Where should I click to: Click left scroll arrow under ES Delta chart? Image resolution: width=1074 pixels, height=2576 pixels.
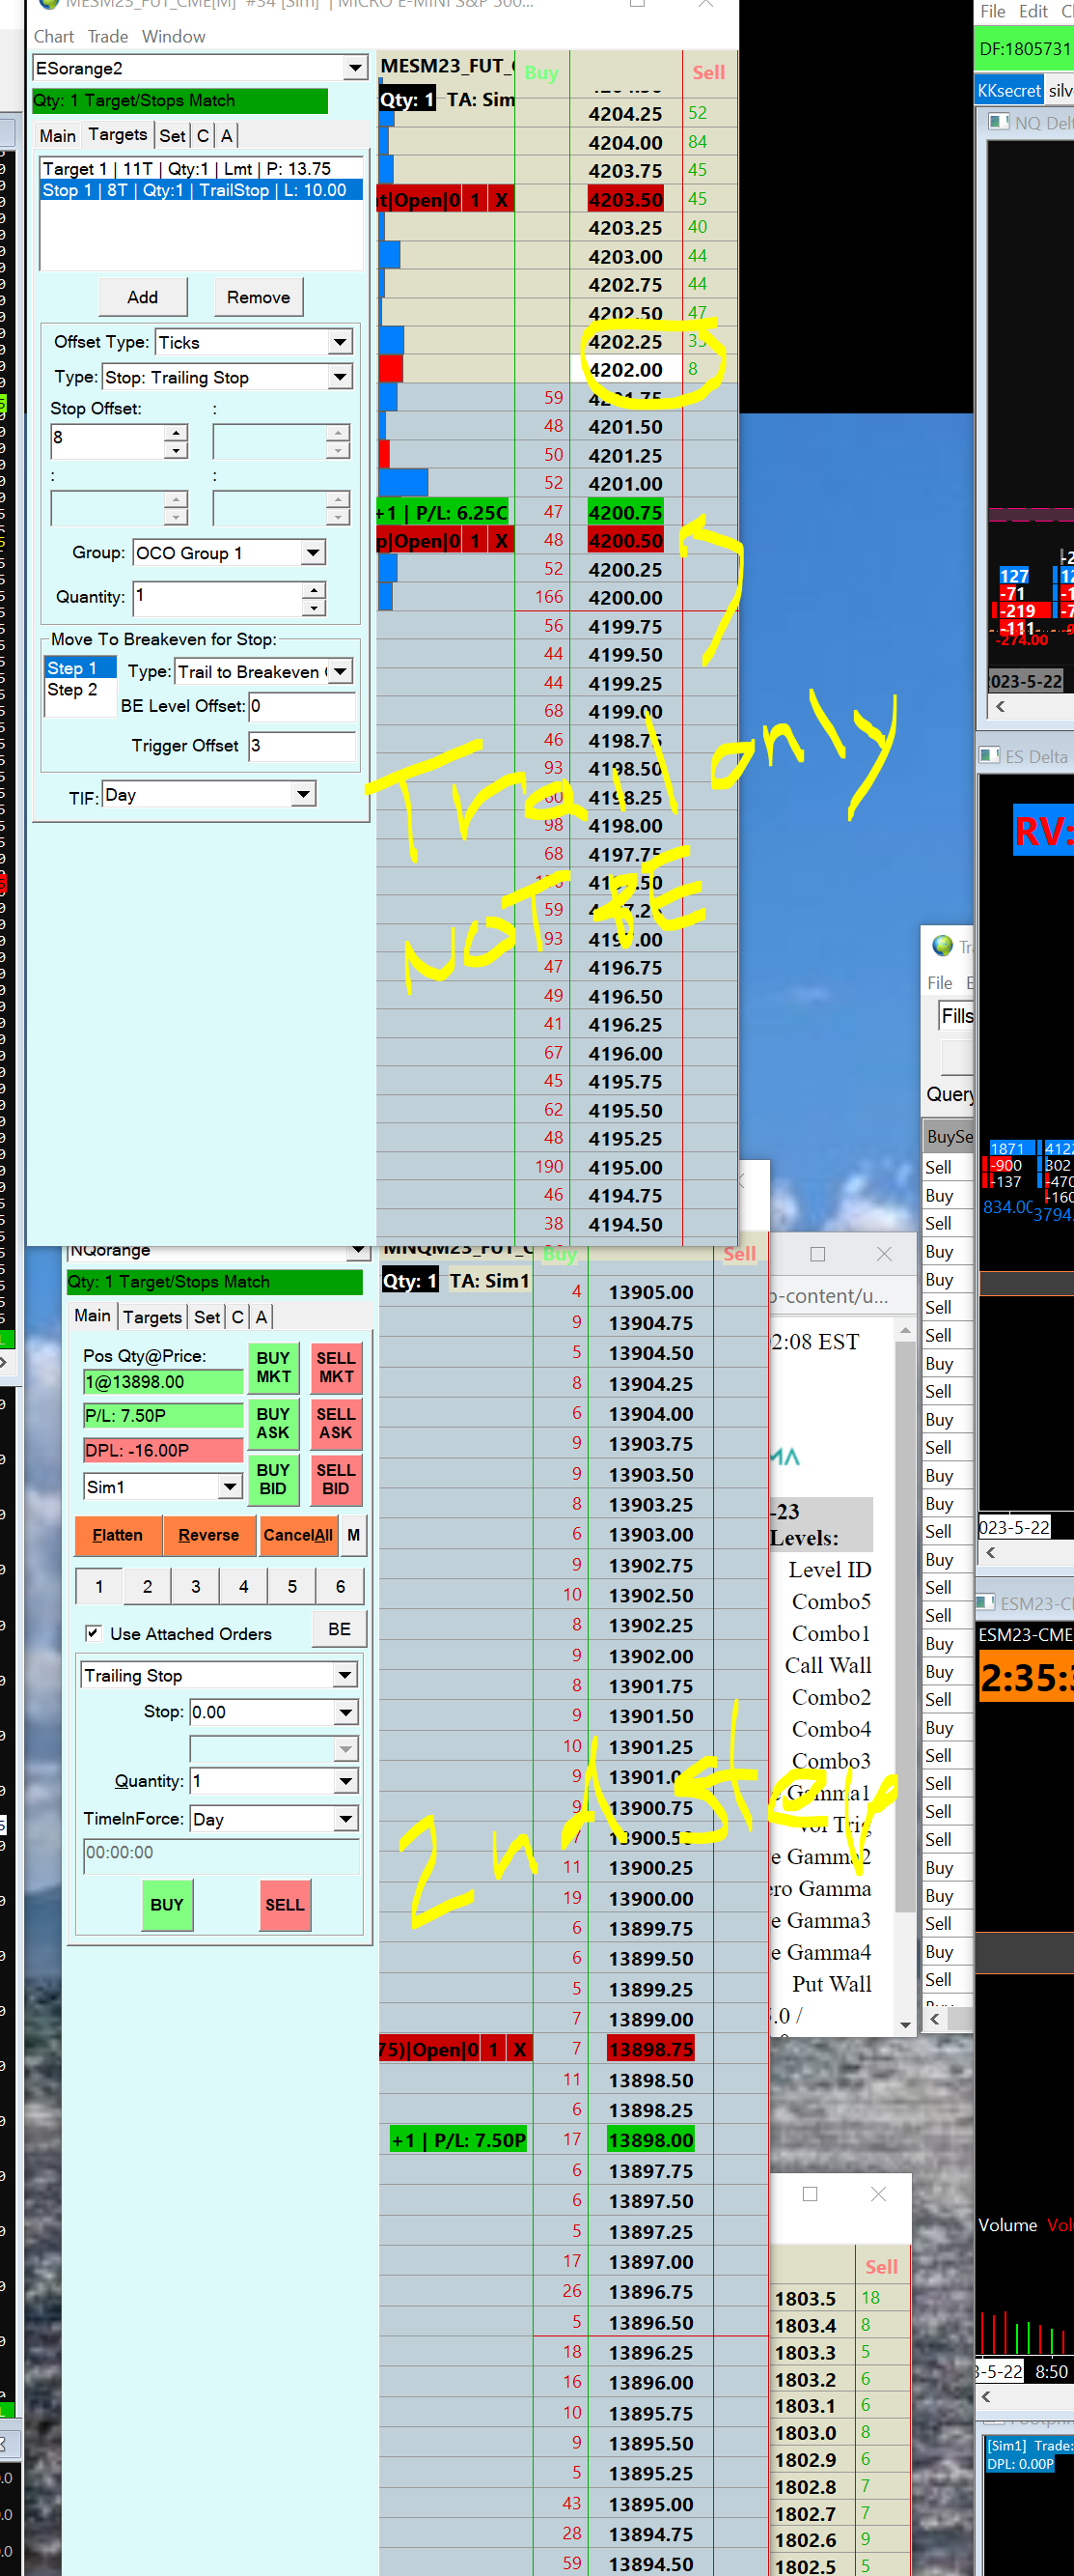[991, 1553]
